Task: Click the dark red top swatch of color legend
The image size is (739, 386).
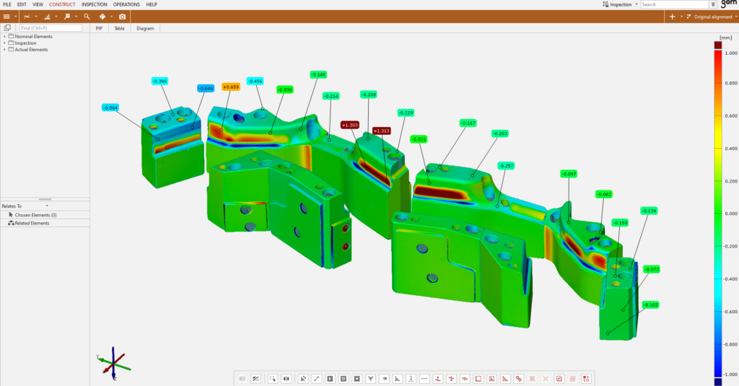Action: tap(717, 45)
